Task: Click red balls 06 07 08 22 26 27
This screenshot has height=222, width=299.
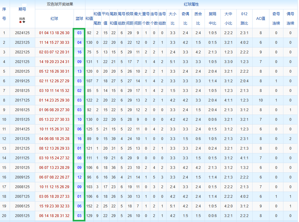Action: [54, 177]
